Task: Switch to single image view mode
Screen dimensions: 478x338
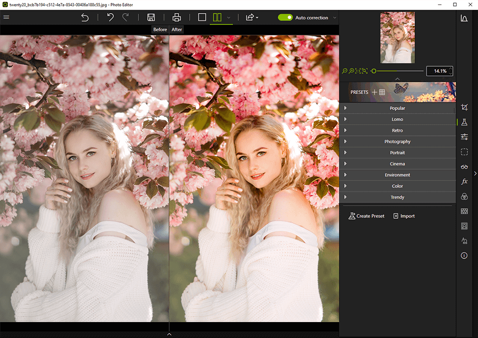Action: (x=202, y=17)
